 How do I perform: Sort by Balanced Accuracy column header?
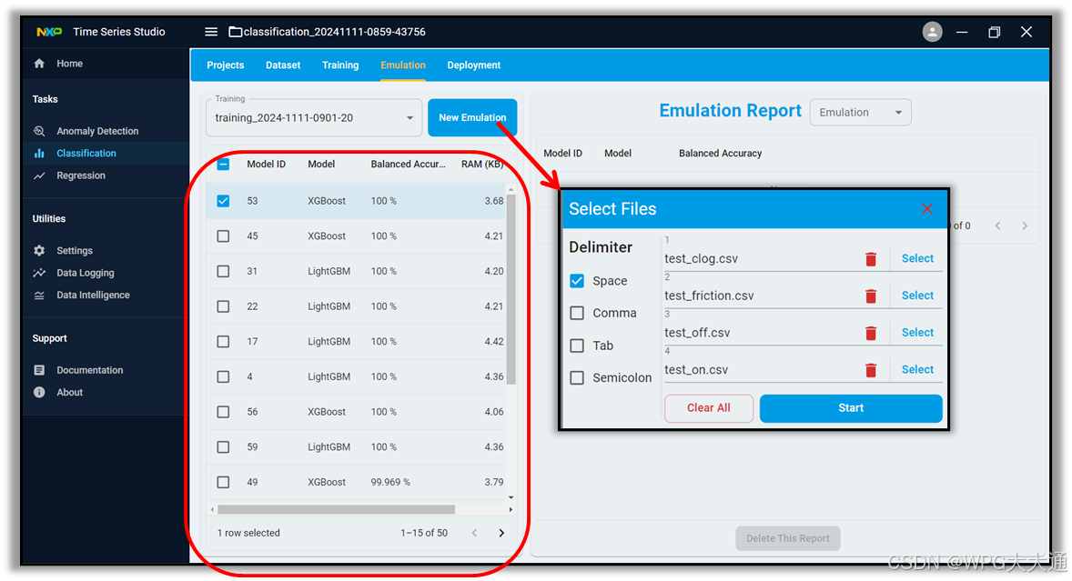(408, 165)
